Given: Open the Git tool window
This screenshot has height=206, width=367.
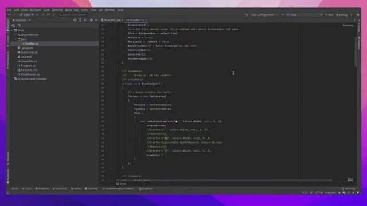Looking at the screenshot, I should coord(15,188).
